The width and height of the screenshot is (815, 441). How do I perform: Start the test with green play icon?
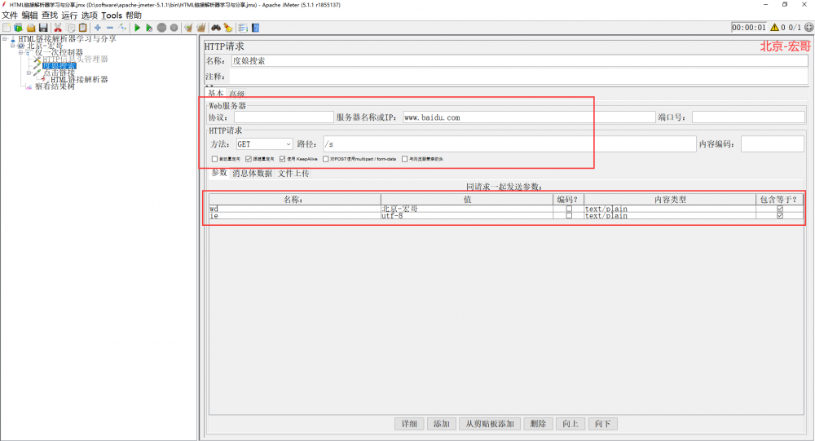pyautogui.click(x=137, y=28)
